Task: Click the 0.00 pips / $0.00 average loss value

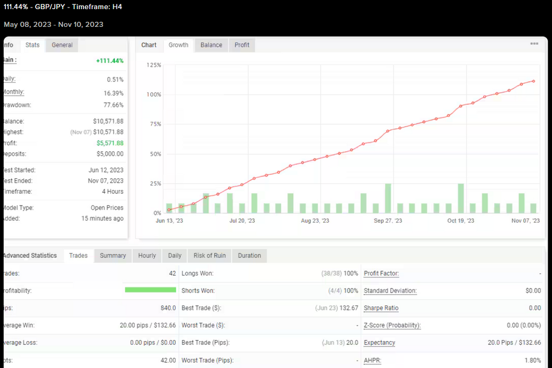Action: [153, 343]
